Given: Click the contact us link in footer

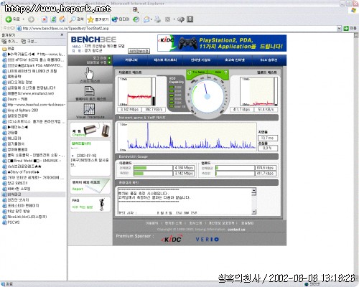Looking at the screenshot, I should [236, 230].
